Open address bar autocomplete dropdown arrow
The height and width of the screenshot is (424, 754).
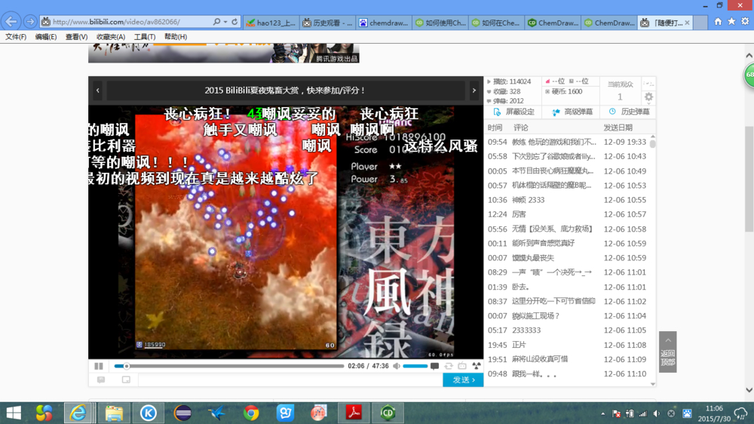tap(225, 22)
